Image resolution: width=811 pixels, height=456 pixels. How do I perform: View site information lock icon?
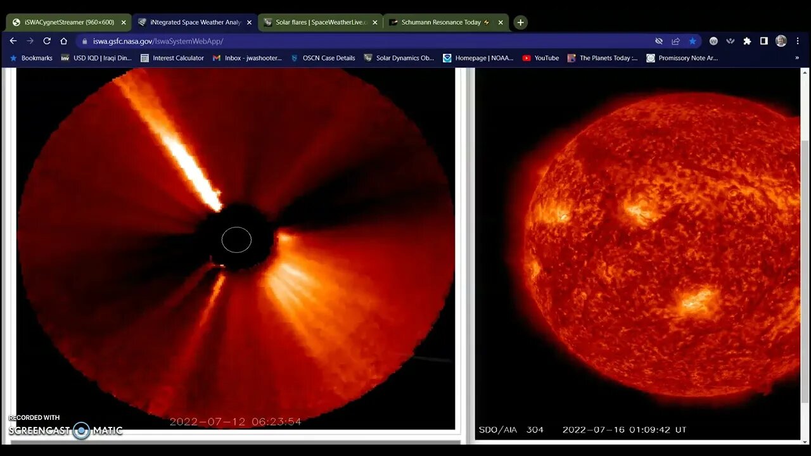point(84,41)
